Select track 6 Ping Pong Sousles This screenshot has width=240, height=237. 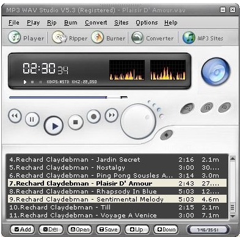click(x=117, y=175)
